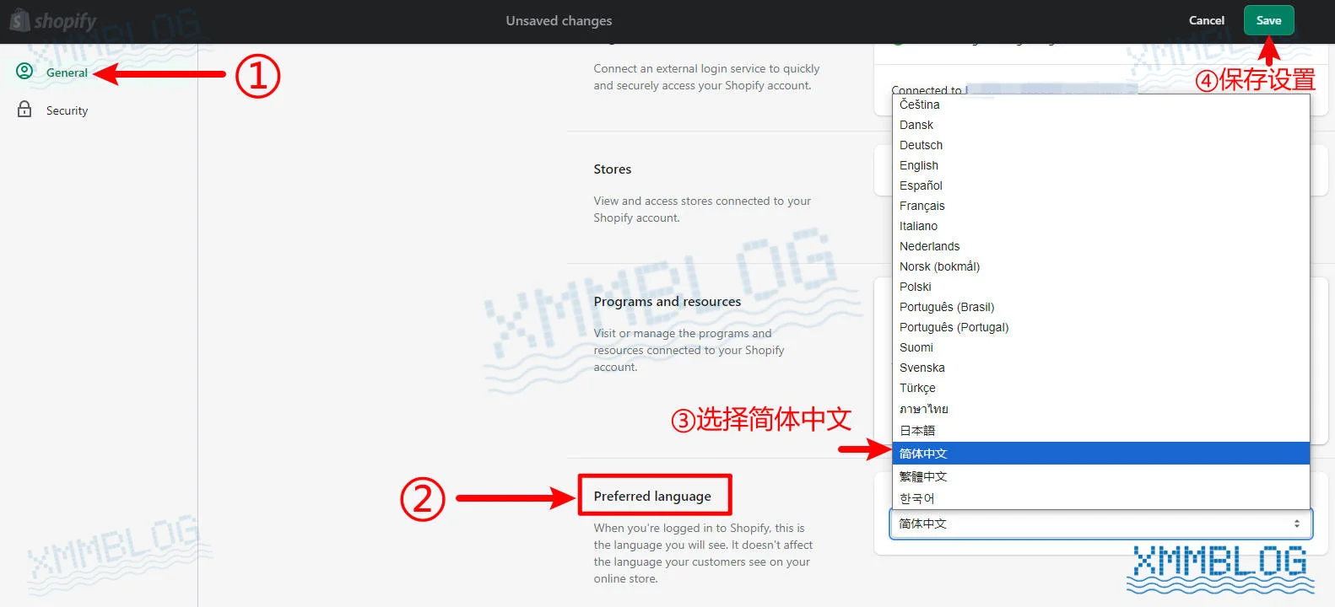Select Norsk (bokmål) language option
Image resolution: width=1335 pixels, height=607 pixels.
click(x=1100, y=266)
